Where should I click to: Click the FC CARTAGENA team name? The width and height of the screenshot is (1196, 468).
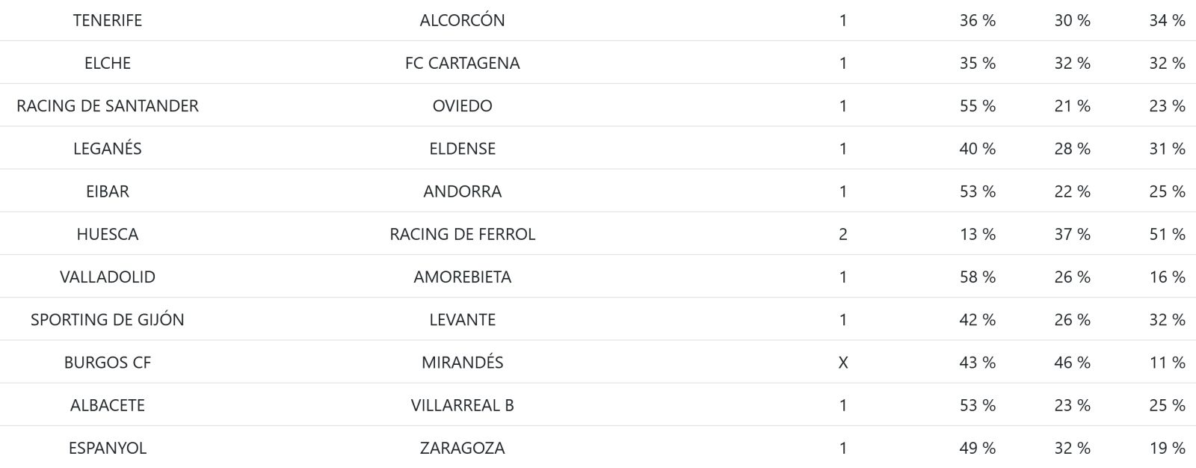pos(462,63)
